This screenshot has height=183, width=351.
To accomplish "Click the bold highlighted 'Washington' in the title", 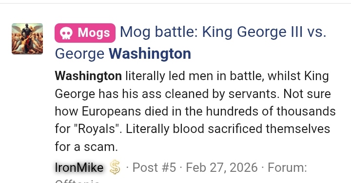I will 150,54.
